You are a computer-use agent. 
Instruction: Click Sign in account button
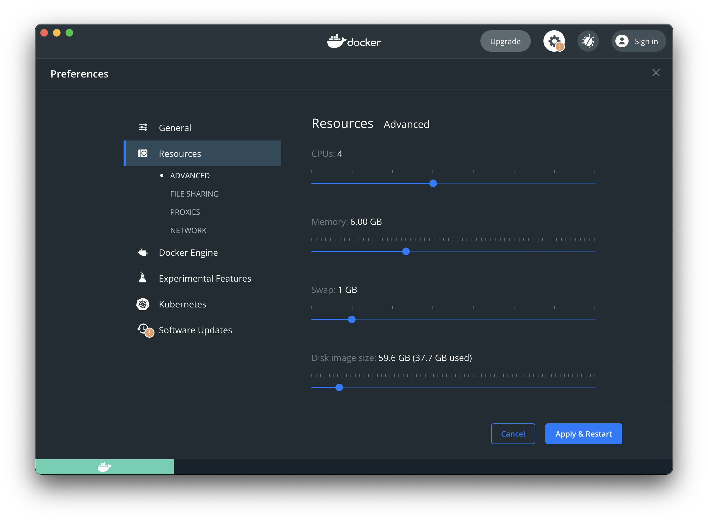click(x=638, y=41)
